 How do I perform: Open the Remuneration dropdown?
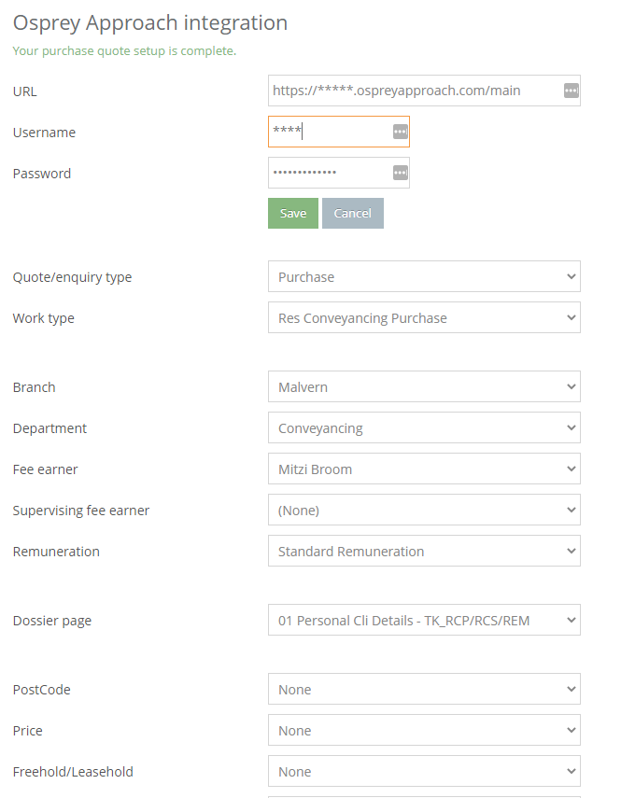[424, 552]
